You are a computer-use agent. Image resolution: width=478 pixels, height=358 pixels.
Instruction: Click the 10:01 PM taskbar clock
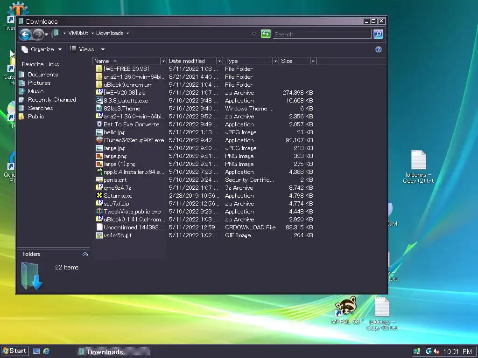click(x=457, y=351)
